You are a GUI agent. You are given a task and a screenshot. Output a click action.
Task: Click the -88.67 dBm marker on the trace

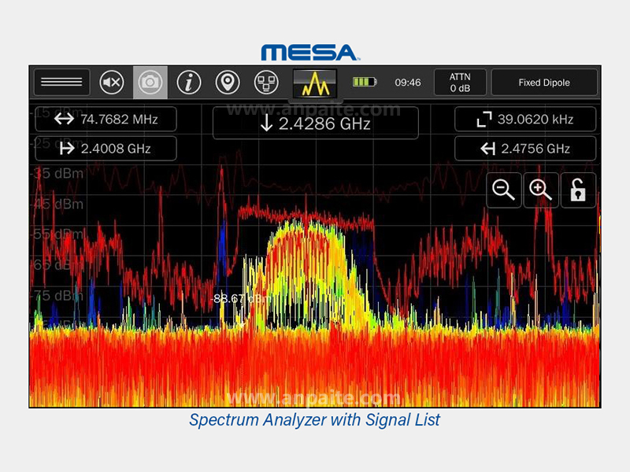click(238, 299)
